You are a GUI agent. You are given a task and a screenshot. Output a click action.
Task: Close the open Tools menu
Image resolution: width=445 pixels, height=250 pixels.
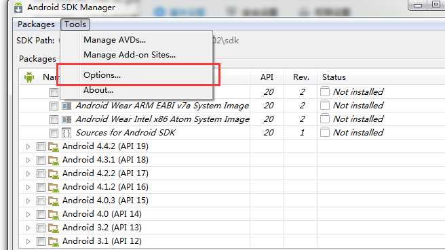click(x=75, y=24)
